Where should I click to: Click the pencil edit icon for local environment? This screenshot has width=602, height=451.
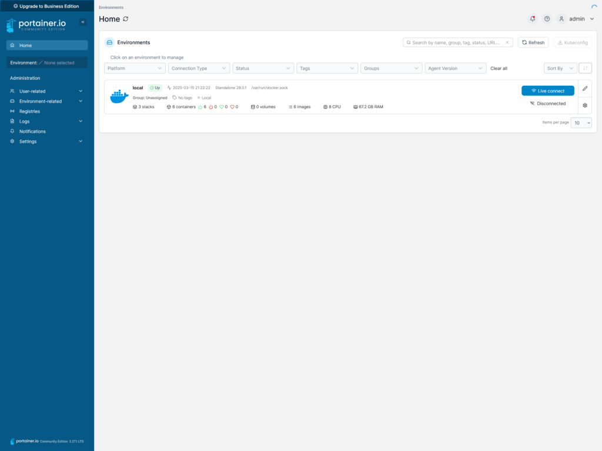(585, 89)
